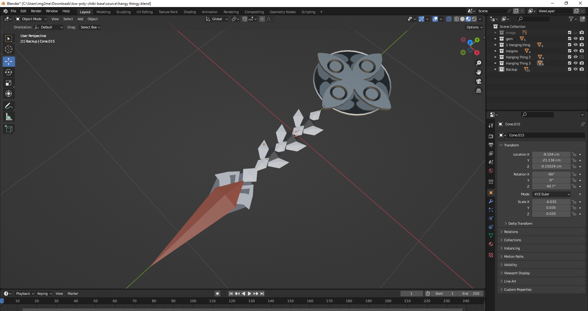Screen dimensions: 588x311
Task: Click the End frame field
Action: [x=471, y=294]
